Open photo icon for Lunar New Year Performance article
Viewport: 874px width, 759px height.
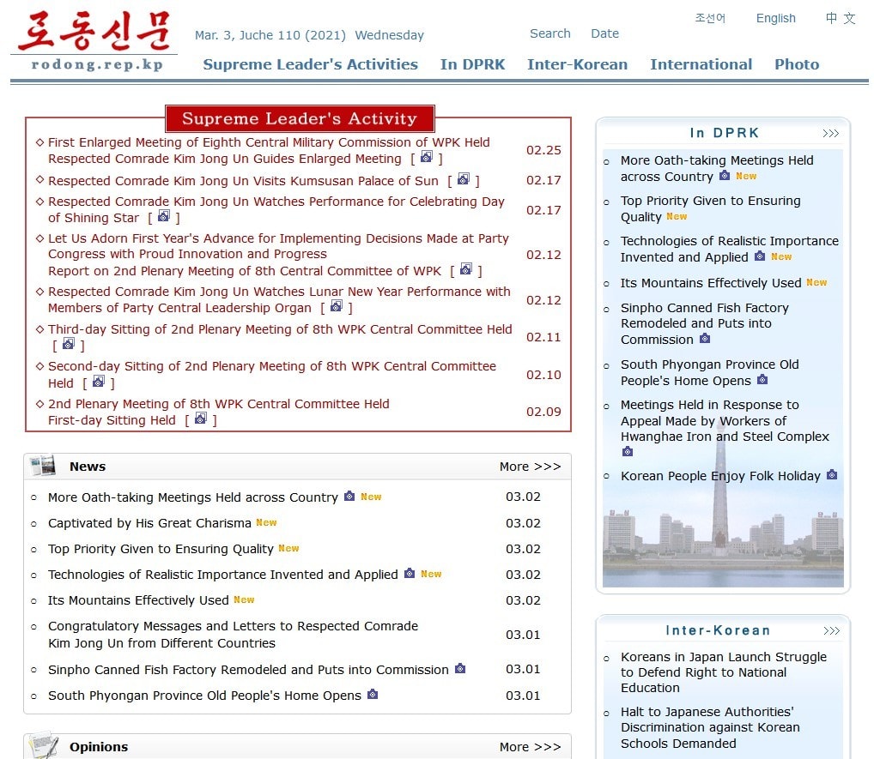tap(336, 305)
